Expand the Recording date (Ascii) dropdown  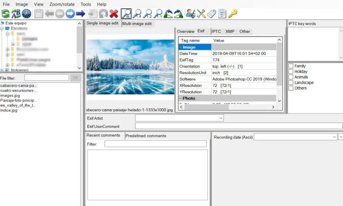[334, 137]
